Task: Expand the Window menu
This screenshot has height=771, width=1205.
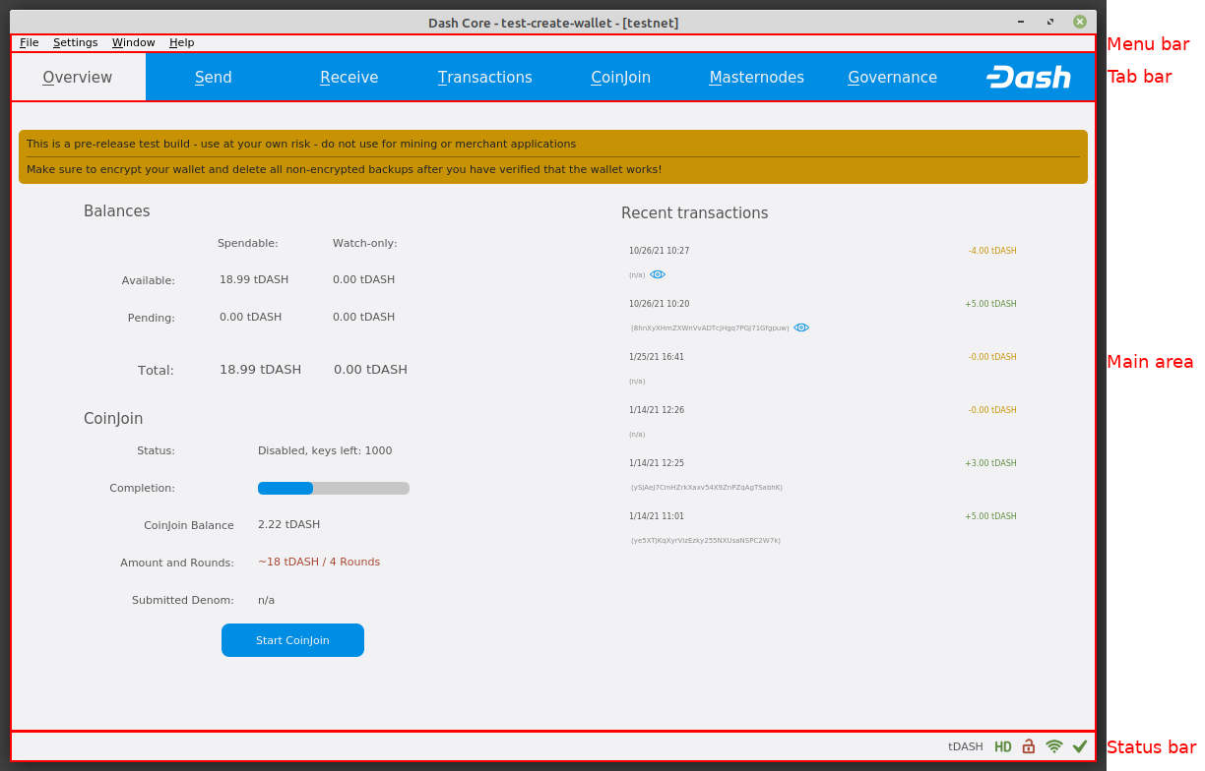Action: [133, 42]
